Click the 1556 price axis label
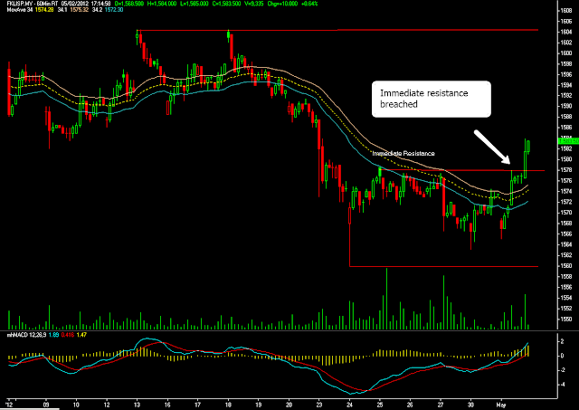This screenshot has height=410, width=579. click(566, 287)
